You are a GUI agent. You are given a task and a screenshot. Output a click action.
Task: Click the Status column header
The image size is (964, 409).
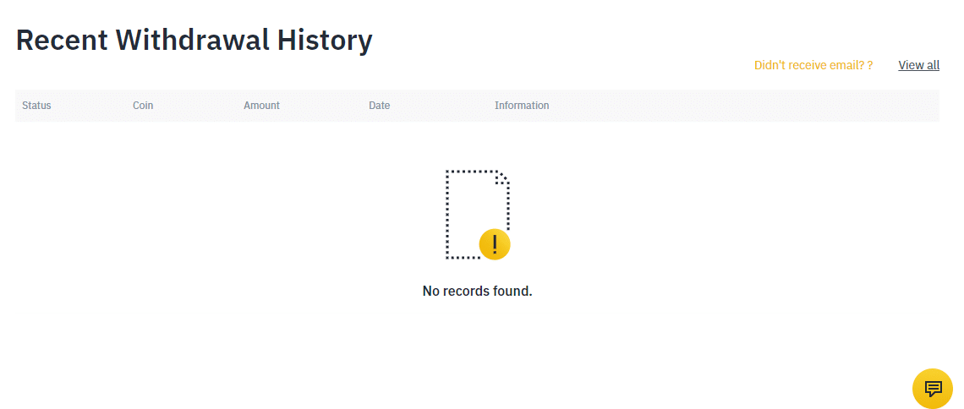[36, 106]
